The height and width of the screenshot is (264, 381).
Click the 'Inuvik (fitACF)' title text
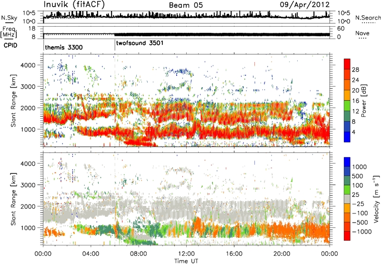tap(74, 5)
